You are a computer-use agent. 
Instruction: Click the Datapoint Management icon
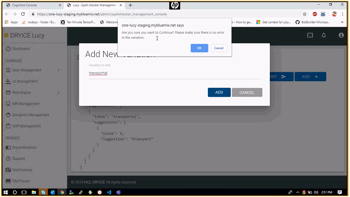pyautogui.click(x=8, y=115)
